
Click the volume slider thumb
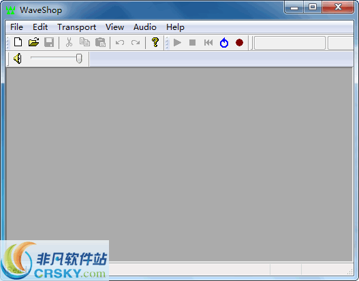[79, 59]
